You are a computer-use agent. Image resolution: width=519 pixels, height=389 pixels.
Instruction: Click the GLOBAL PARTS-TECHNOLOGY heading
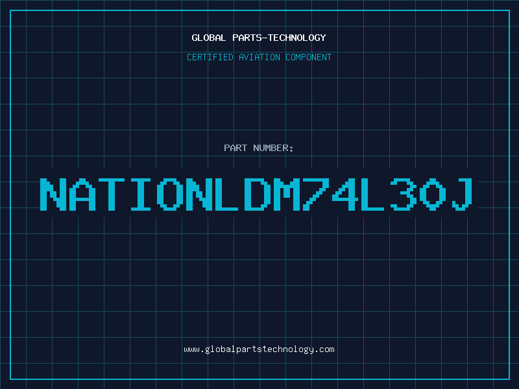click(x=259, y=38)
